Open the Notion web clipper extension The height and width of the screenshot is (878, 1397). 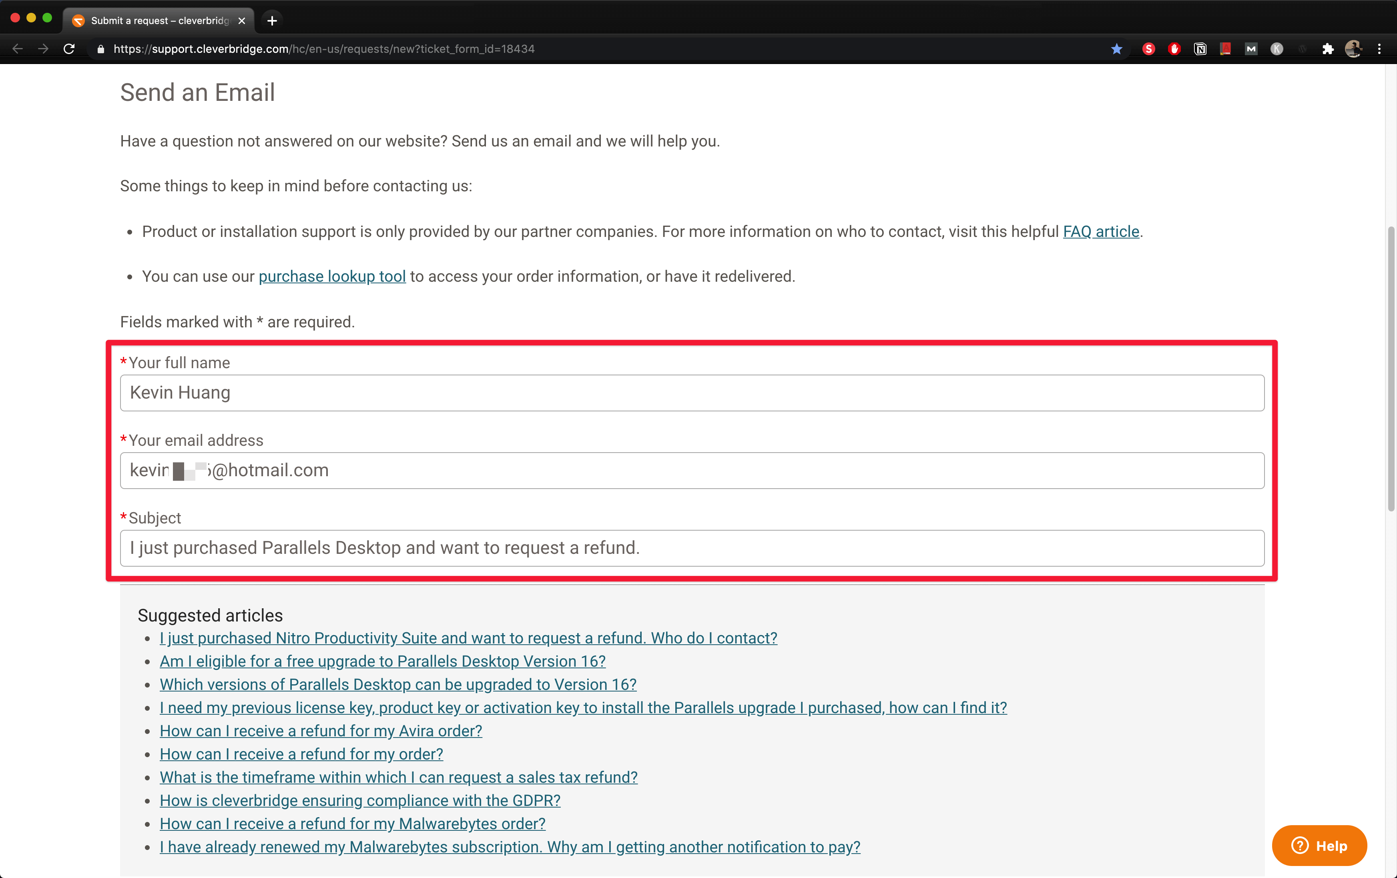(x=1200, y=49)
